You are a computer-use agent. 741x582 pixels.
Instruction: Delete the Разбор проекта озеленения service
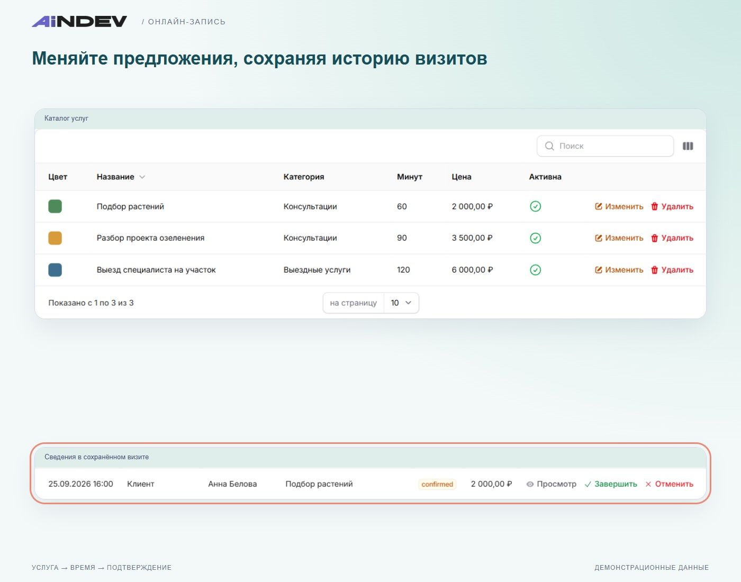(672, 238)
